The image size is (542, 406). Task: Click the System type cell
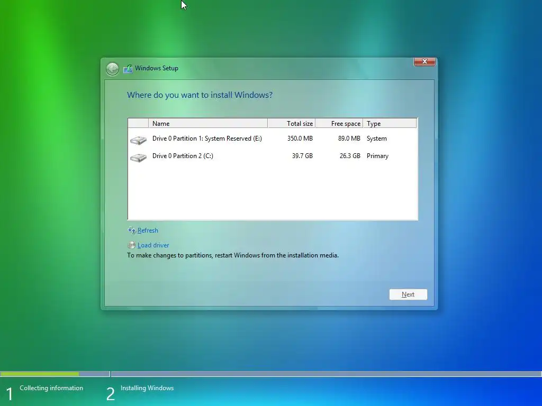point(376,139)
